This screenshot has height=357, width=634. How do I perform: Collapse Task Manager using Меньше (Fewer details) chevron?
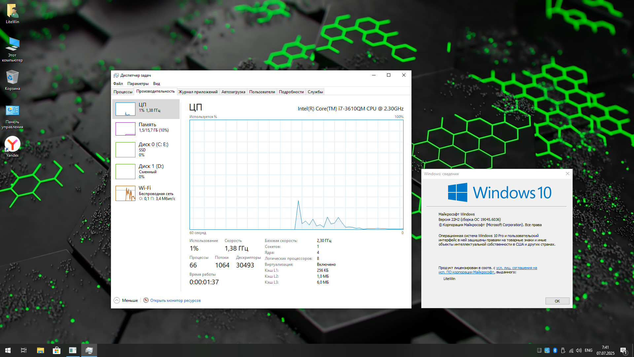pyautogui.click(x=117, y=300)
